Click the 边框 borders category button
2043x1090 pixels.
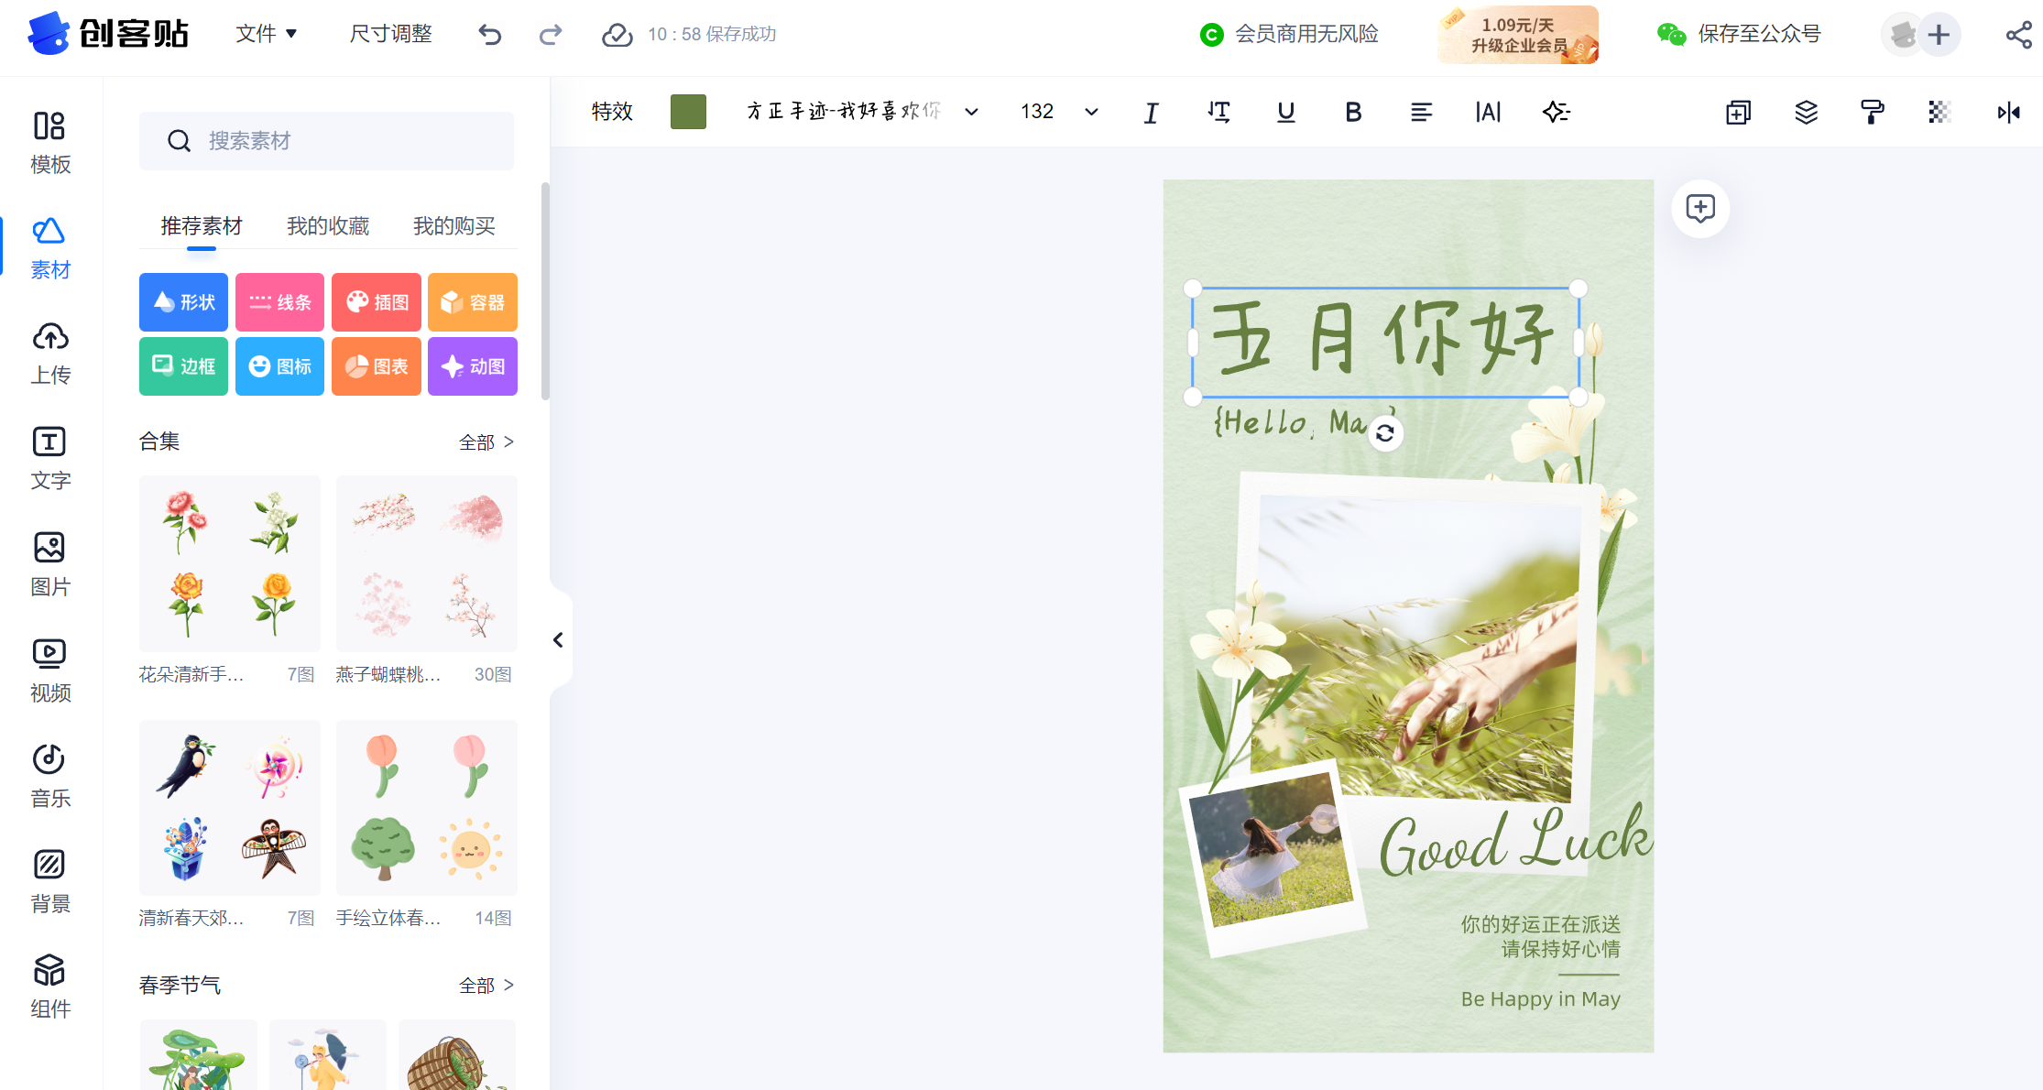183,366
